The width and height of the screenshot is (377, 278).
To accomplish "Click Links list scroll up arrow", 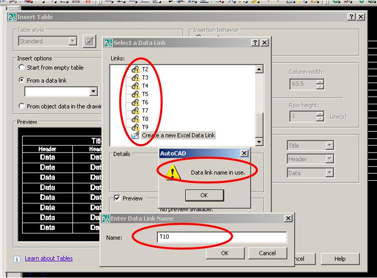I will point(259,70).
